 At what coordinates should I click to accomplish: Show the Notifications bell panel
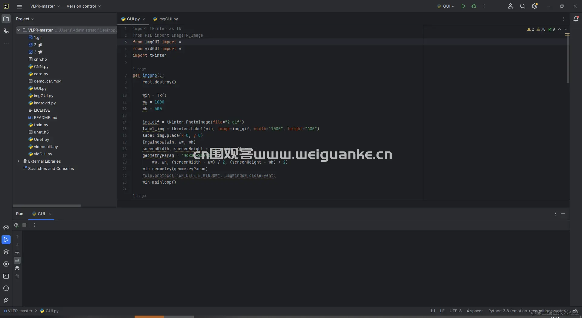coord(576,19)
